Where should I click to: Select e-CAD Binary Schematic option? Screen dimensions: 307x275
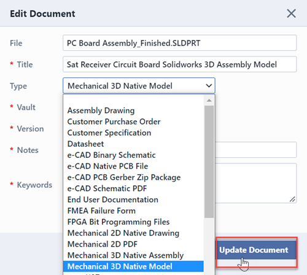click(133, 155)
